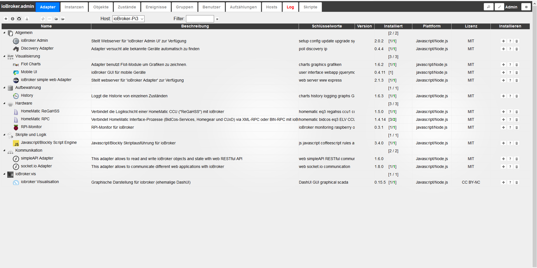Click the 'CC BY-NC' license cell
The height and width of the screenshot is (268, 537).
471,182
